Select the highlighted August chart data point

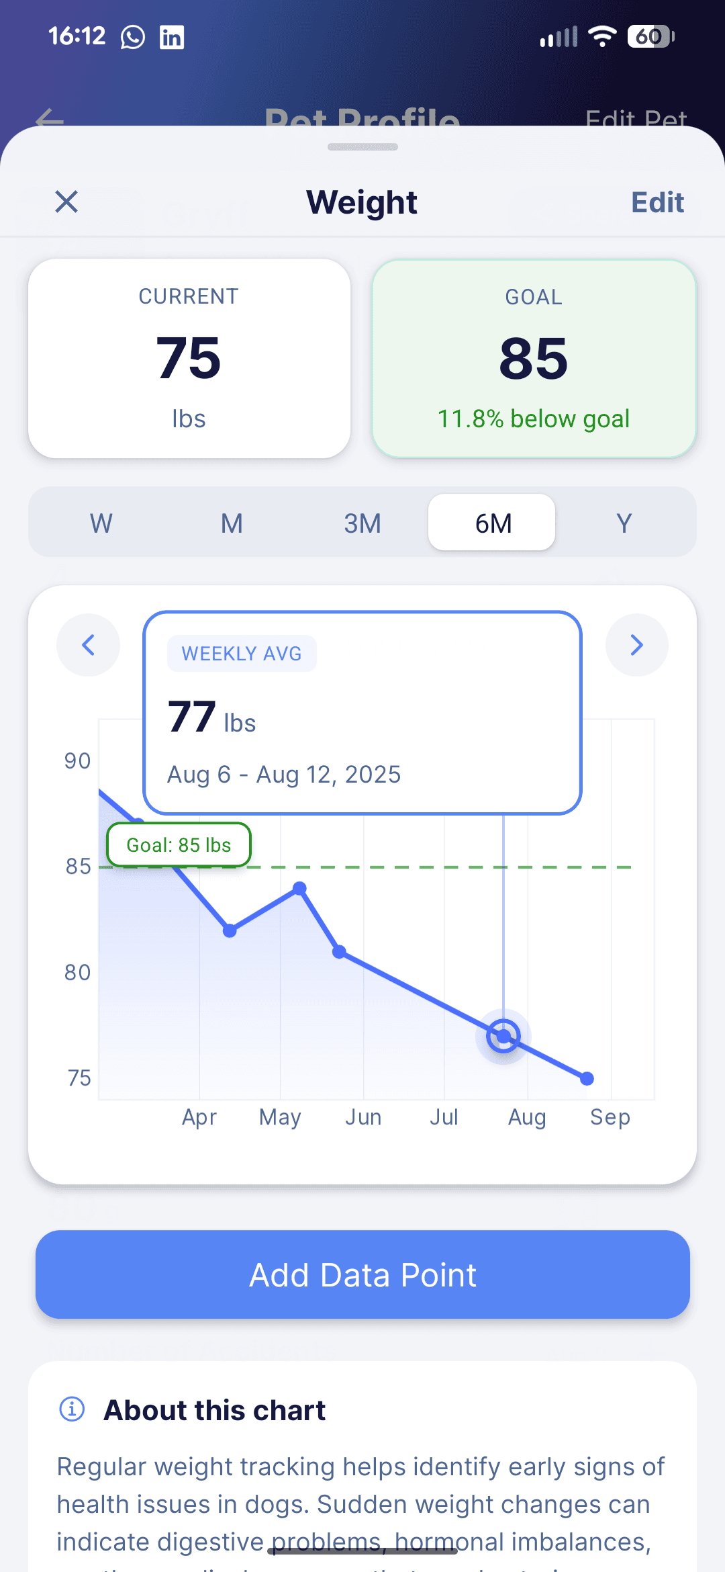pyautogui.click(x=503, y=1036)
